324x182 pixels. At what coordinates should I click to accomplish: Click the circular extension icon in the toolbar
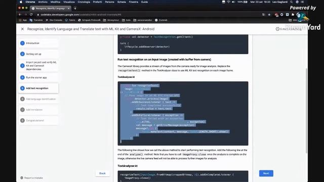pyautogui.click(x=282, y=15)
